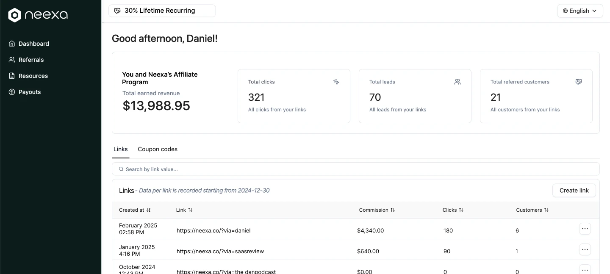Open the actions menu for the daniel link row
Screen dimensions: 610x274
[x=585, y=229]
